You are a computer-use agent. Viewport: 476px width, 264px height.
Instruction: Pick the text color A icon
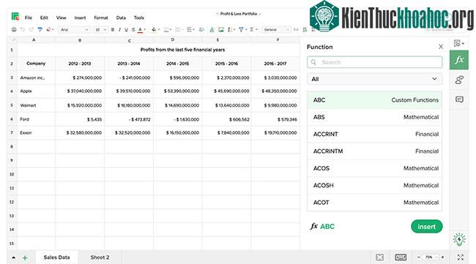140,30
